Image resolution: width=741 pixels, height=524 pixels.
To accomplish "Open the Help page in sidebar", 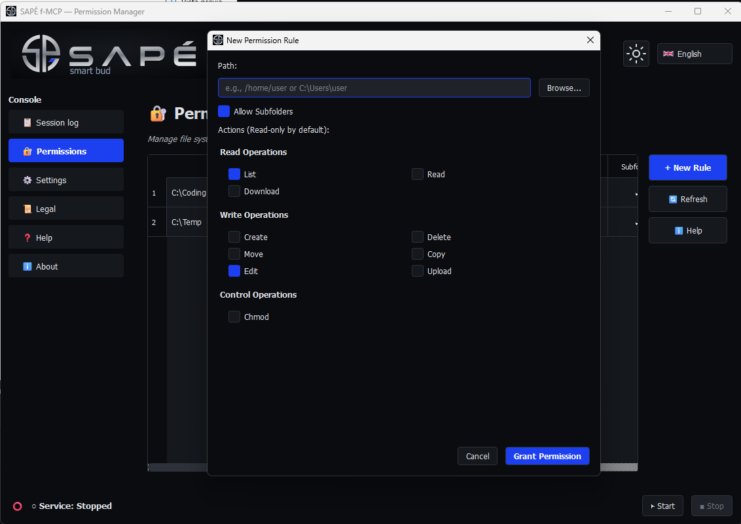I will (x=66, y=237).
